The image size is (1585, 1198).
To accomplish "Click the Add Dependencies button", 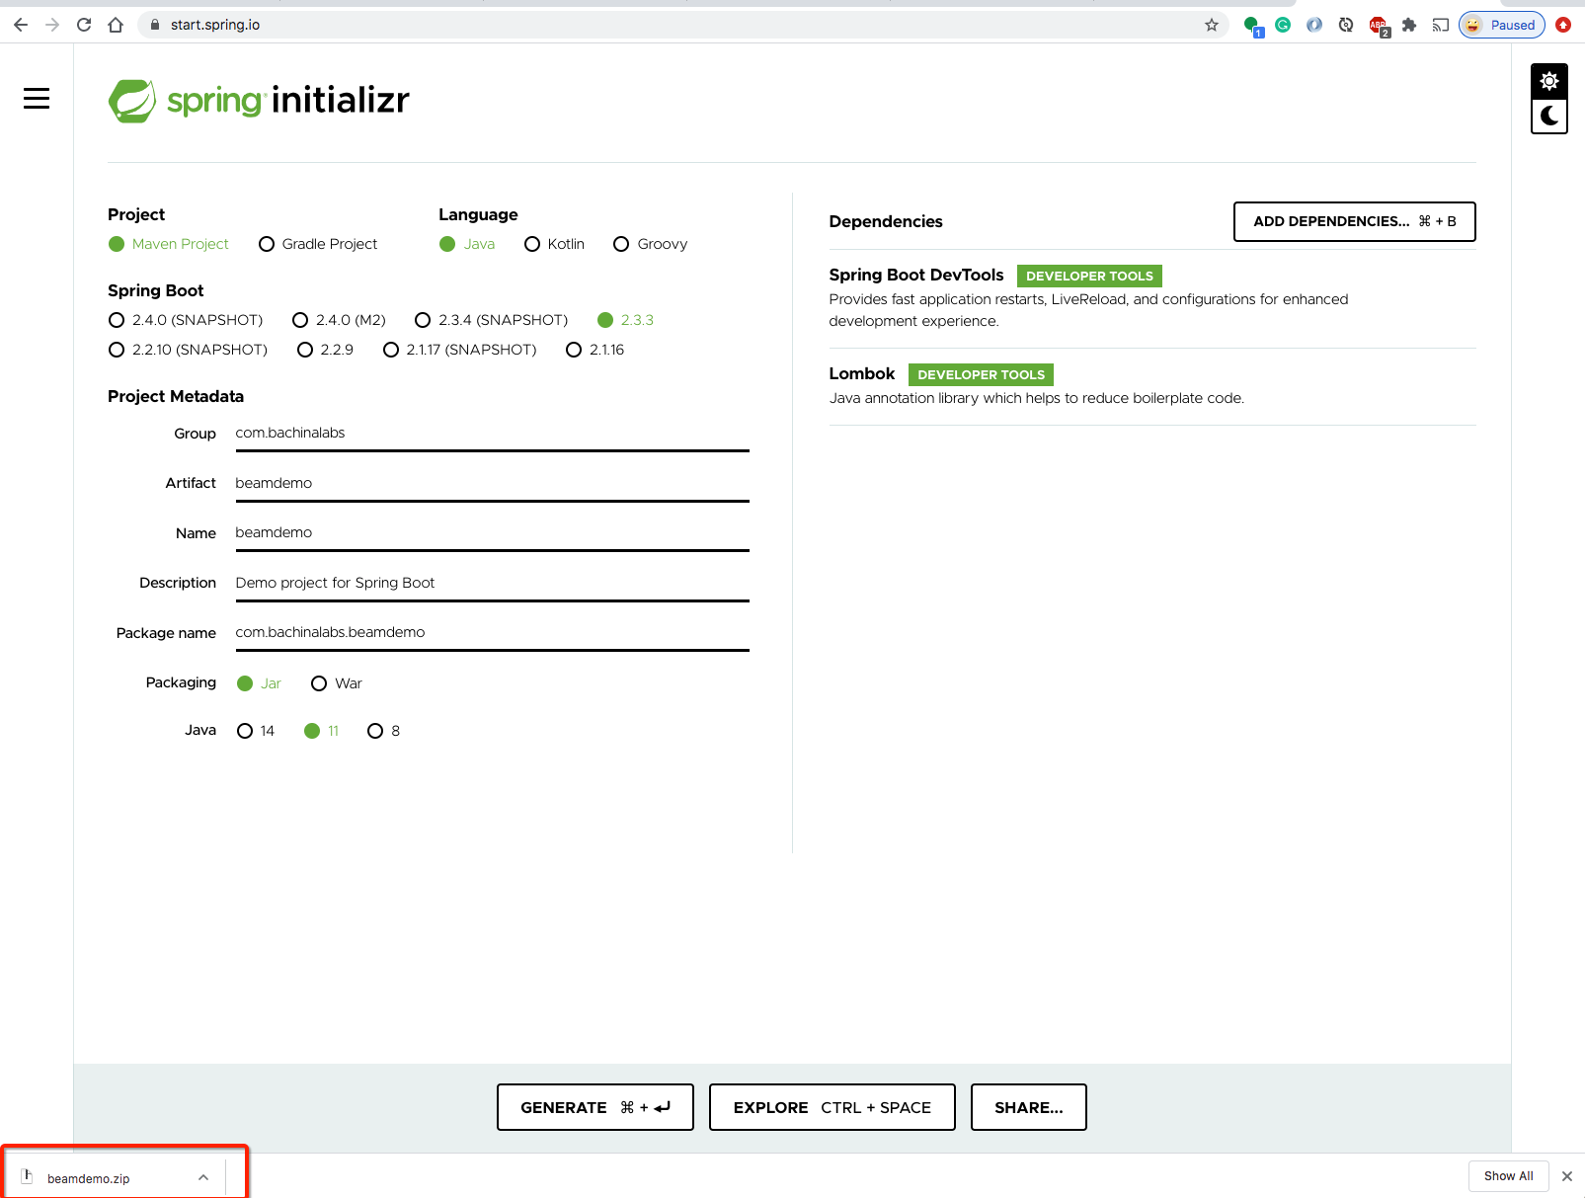I will [x=1354, y=221].
